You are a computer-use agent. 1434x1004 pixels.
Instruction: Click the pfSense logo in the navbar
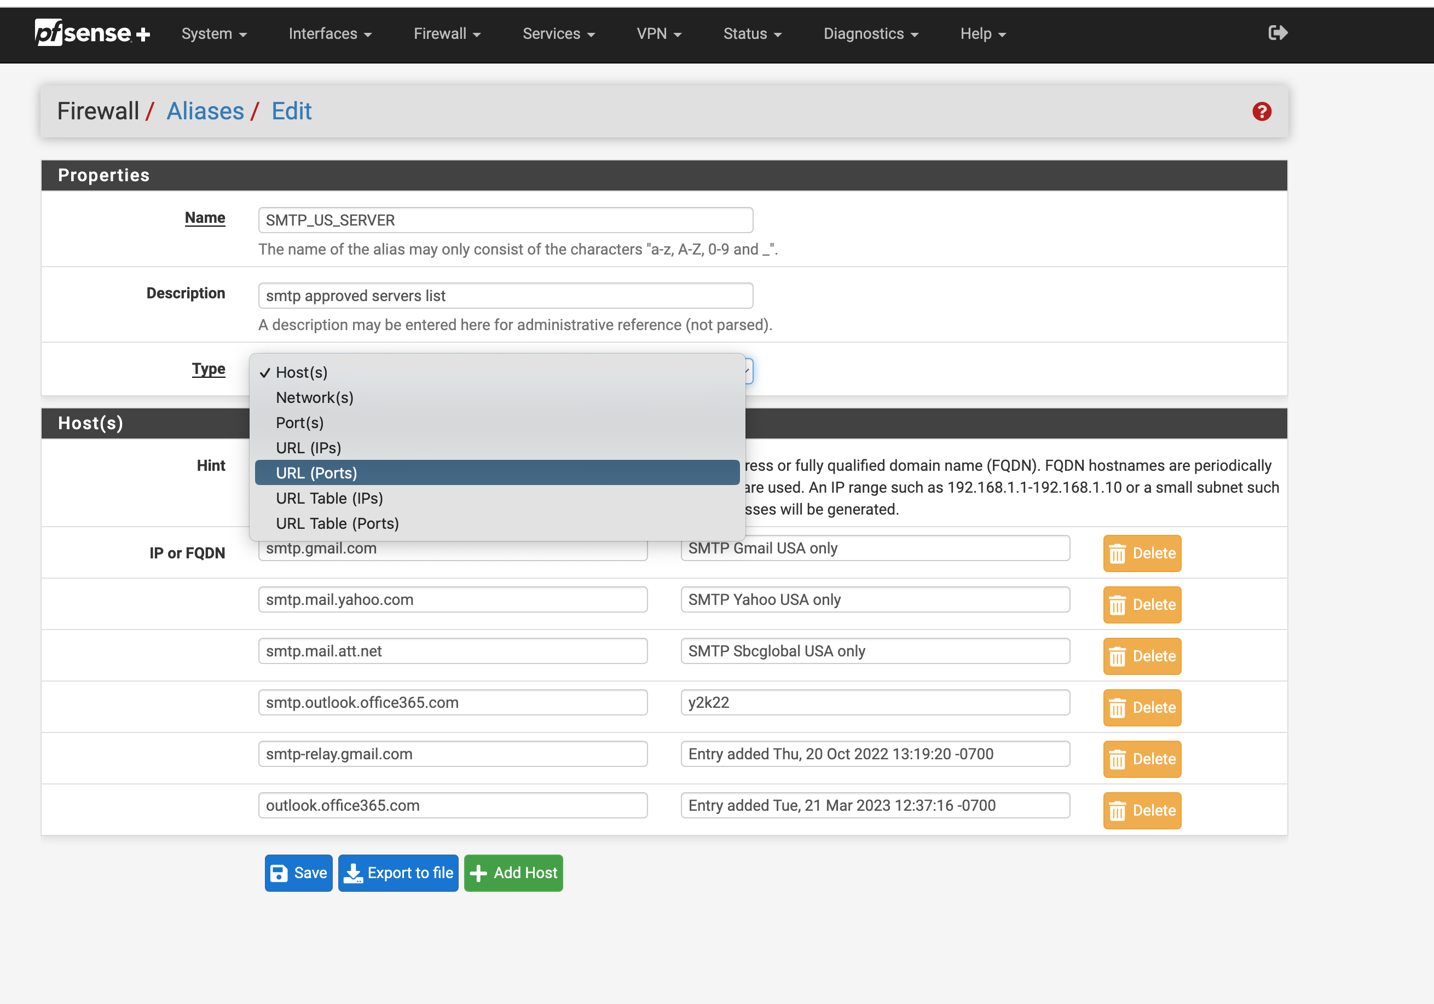tap(91, 33)
